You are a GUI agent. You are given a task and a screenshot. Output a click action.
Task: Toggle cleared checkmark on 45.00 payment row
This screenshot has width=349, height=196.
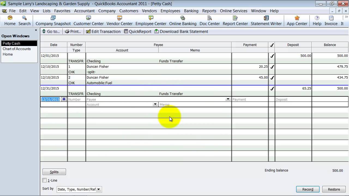click(272, 78)
